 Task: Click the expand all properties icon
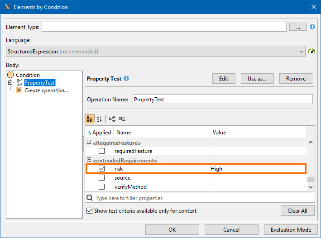(112, 119)
